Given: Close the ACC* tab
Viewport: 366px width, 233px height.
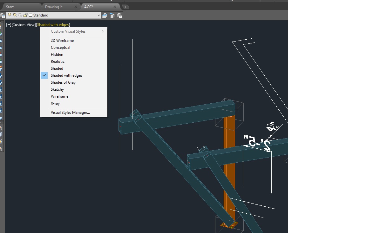Looking at the screenshot, I should pos(115,7).
